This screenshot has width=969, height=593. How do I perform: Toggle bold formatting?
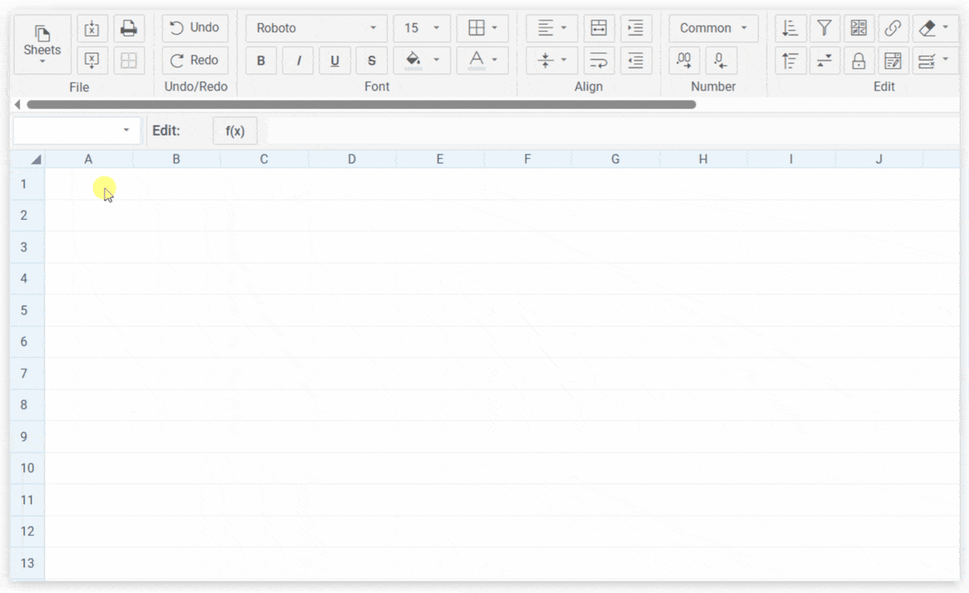(261, 61)
